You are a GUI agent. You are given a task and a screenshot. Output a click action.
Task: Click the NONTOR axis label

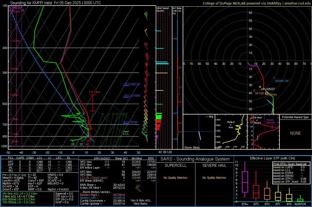[x=300, y=204]
